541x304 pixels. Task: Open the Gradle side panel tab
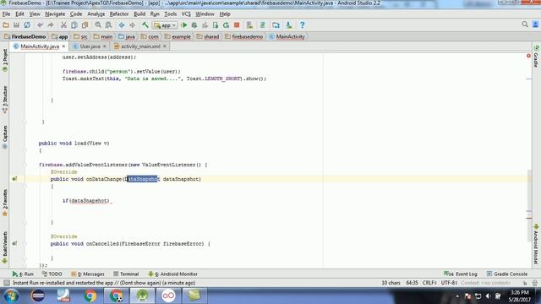pos(536,57)
